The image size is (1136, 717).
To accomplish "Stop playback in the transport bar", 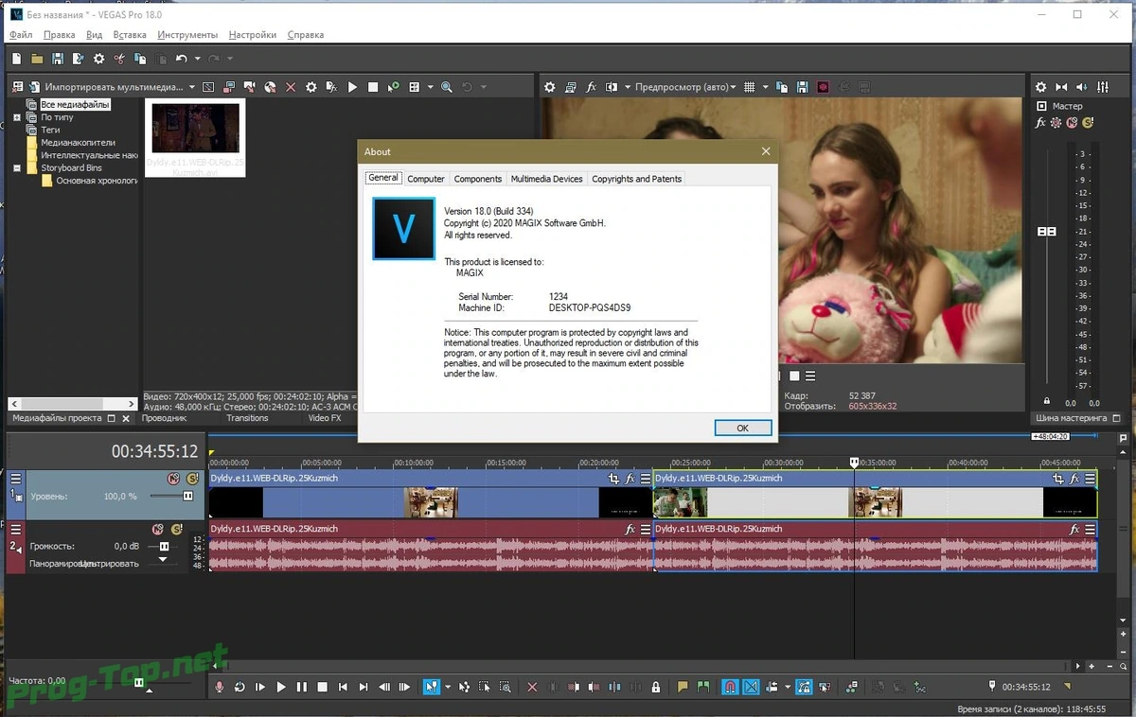I will click(323, 687).
